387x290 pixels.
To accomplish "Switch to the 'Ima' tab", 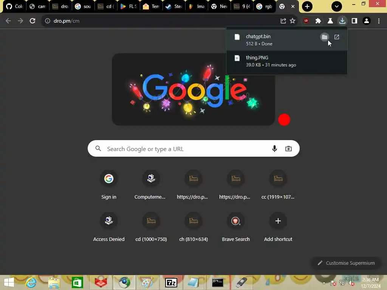I will [x=197, y=6].
